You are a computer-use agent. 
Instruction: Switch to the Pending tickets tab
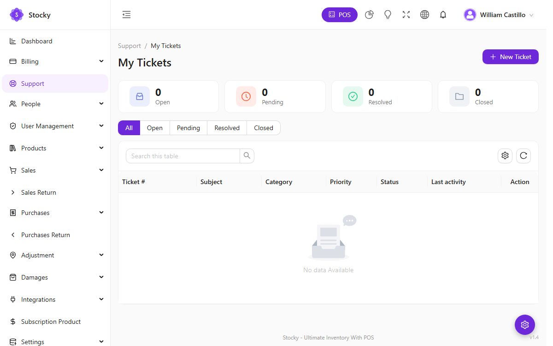188,128
